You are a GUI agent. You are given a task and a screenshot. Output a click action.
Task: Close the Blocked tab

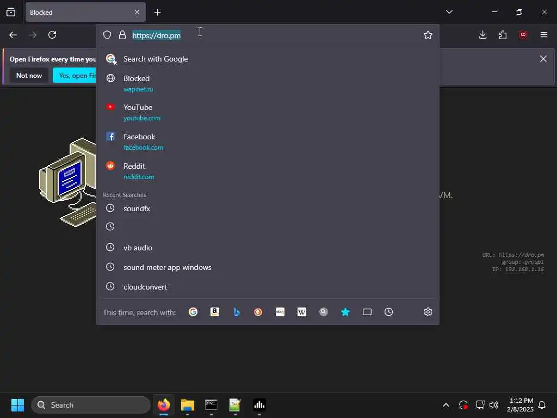(137, 13)
